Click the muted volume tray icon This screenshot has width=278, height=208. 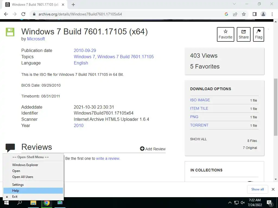coord(243,203)
